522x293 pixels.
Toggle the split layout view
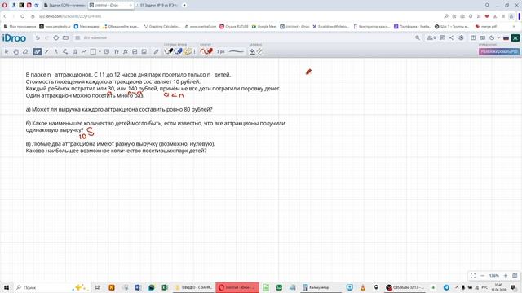point(473,38)
